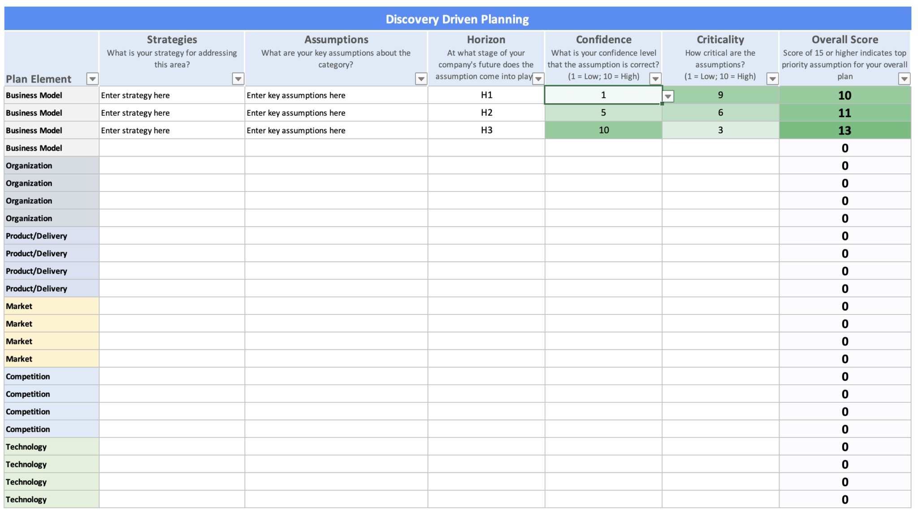This screenshot has height=514, width=918.
Task: Open the Strategies column filter arrow
Action: coord(238,78)
